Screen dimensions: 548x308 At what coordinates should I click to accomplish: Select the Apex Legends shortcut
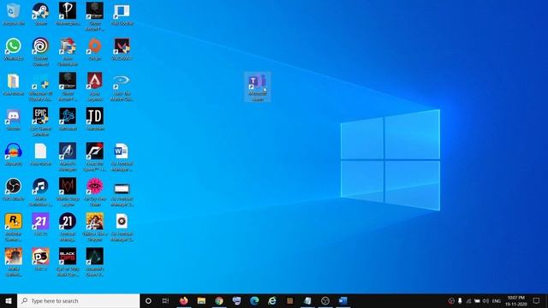tap(95, 87)
